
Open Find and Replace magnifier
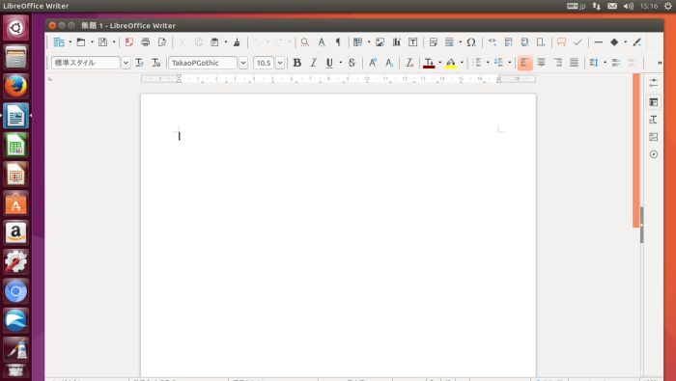click(305, 42)
